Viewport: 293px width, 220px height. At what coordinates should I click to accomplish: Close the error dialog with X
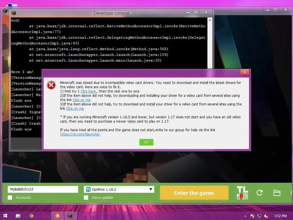(x=245, y=72)
